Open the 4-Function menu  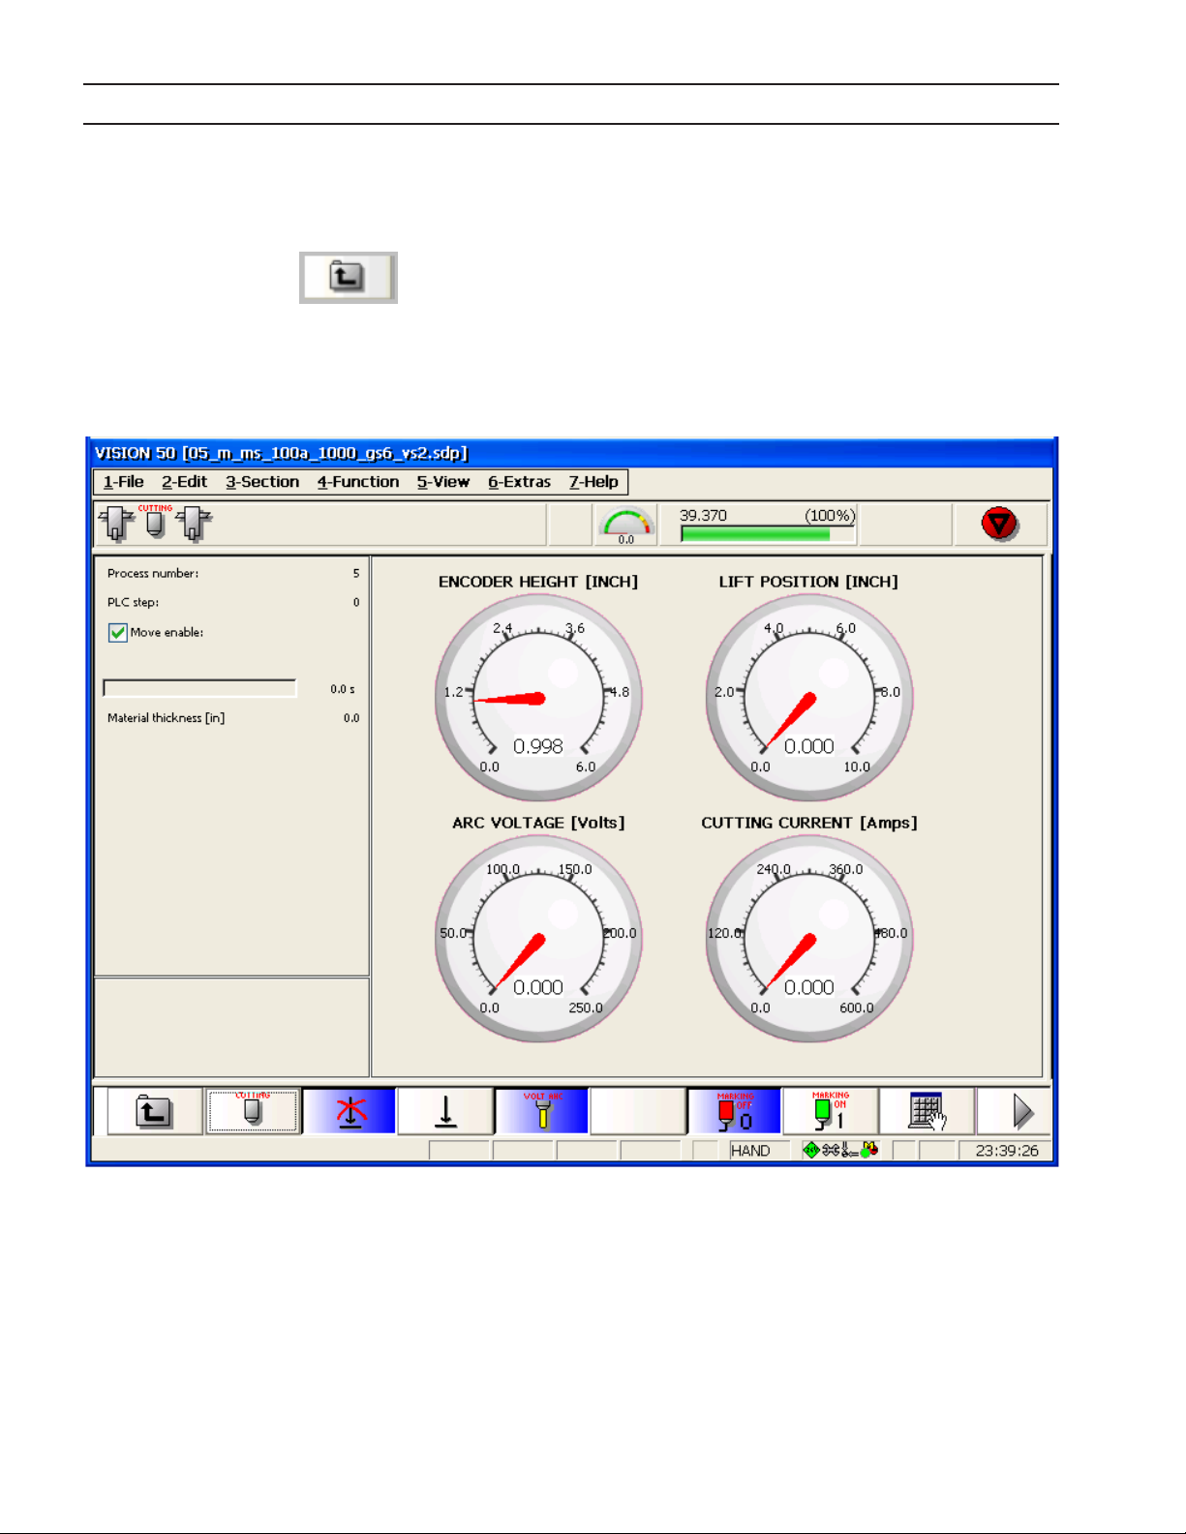pyautogui.click(x=358, y=482)
